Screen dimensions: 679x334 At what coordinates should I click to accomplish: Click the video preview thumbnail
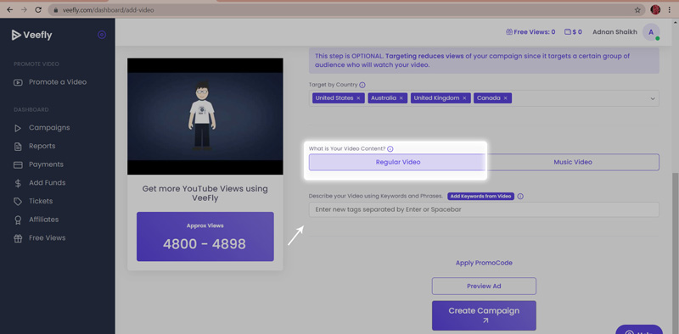point(205,116)
